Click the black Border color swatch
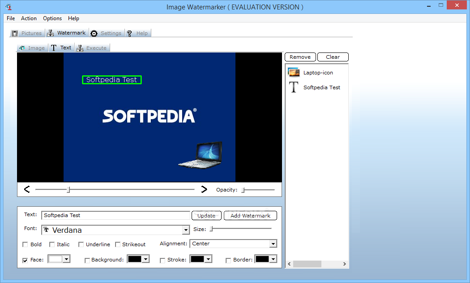 pos(262,259)
